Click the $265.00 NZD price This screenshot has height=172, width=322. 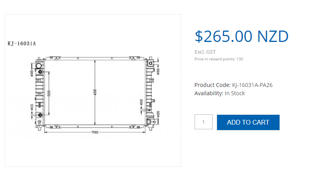(241, 36)
